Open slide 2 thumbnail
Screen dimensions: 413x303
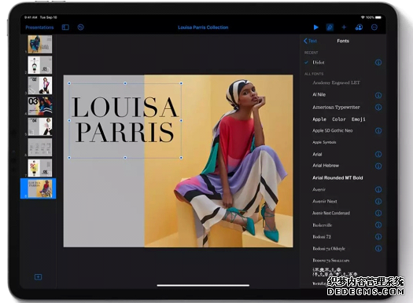pos(40,64)
